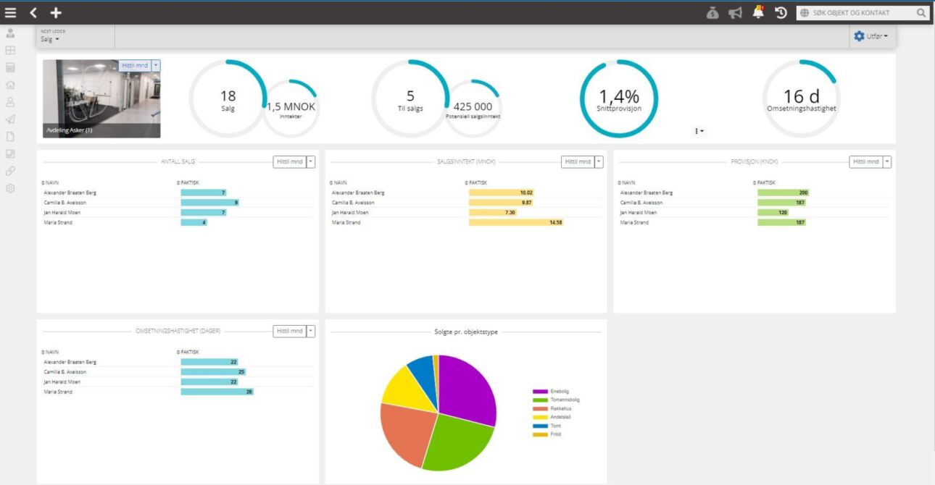Image resolution: width=935 pixels, height=485 pixels.
Task: Open the Salg view dropdown
Action: tap(50, 39)
